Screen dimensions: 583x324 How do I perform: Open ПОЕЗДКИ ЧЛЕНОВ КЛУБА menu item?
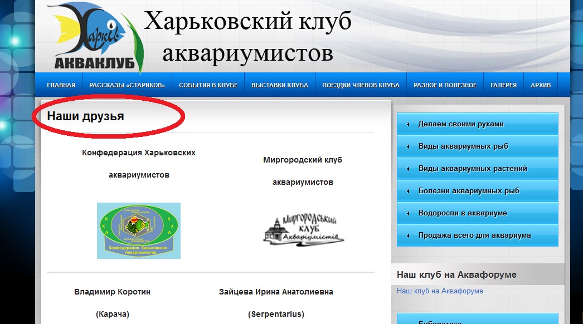(x=361, y=85)
